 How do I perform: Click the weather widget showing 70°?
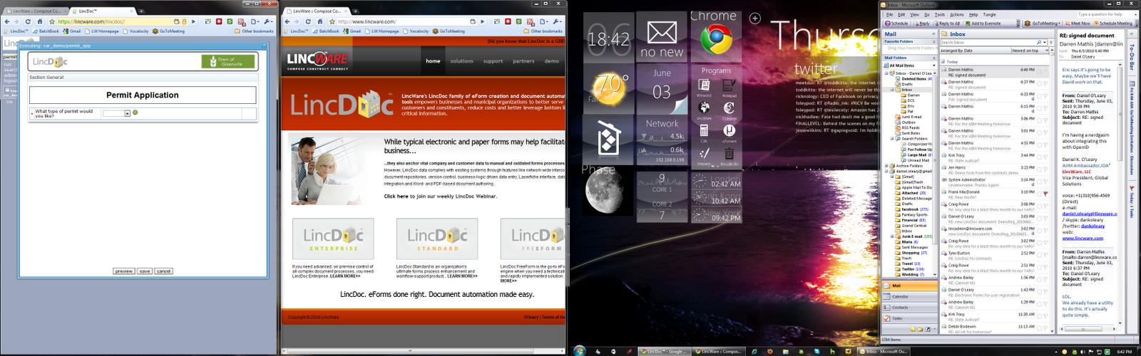(609, 88)
